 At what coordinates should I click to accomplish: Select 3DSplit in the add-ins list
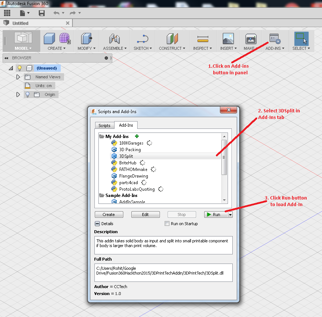tap(165, 156)
